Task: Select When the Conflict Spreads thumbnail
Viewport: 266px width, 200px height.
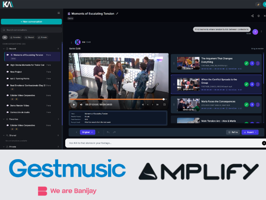Action: pyautogui.click(x=188, y=84)
